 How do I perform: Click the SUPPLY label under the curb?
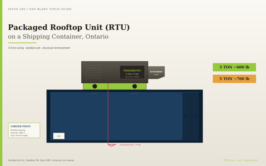[95, 94]
